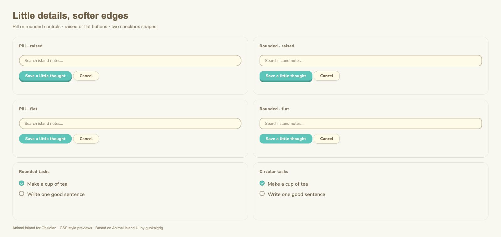Viewport: 501px width, 237px height.
Task: Focus the search field in Rounded flat card
Action: pyautogui.click(x=371, y=124)
